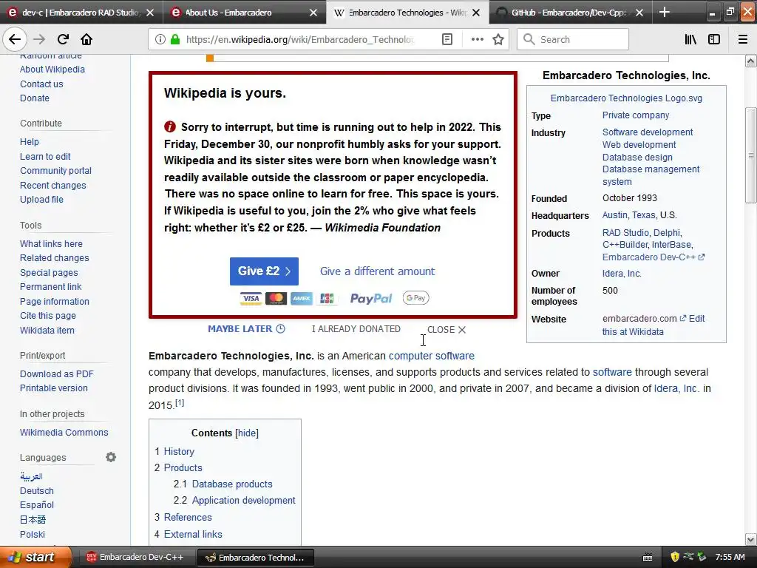The image size is (757, 568).
Task: Click the X icon next to CLOSE
Action: [x=462, y=329]
